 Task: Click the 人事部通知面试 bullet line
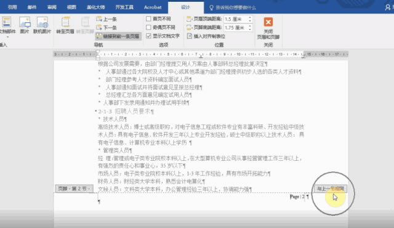(x=153, y=88)
